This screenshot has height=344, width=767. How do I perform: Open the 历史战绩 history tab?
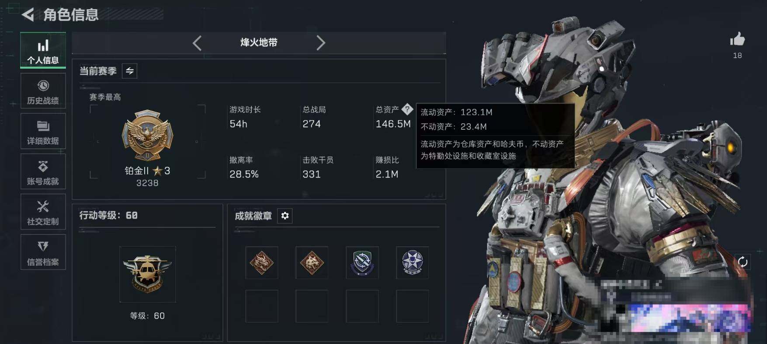click(x=43, y=91)
